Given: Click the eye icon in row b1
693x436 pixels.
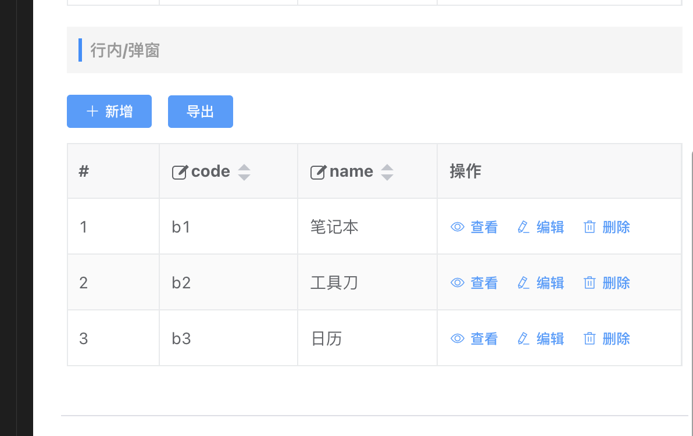Looking at the screenshot, I should (x=458, y=227).
